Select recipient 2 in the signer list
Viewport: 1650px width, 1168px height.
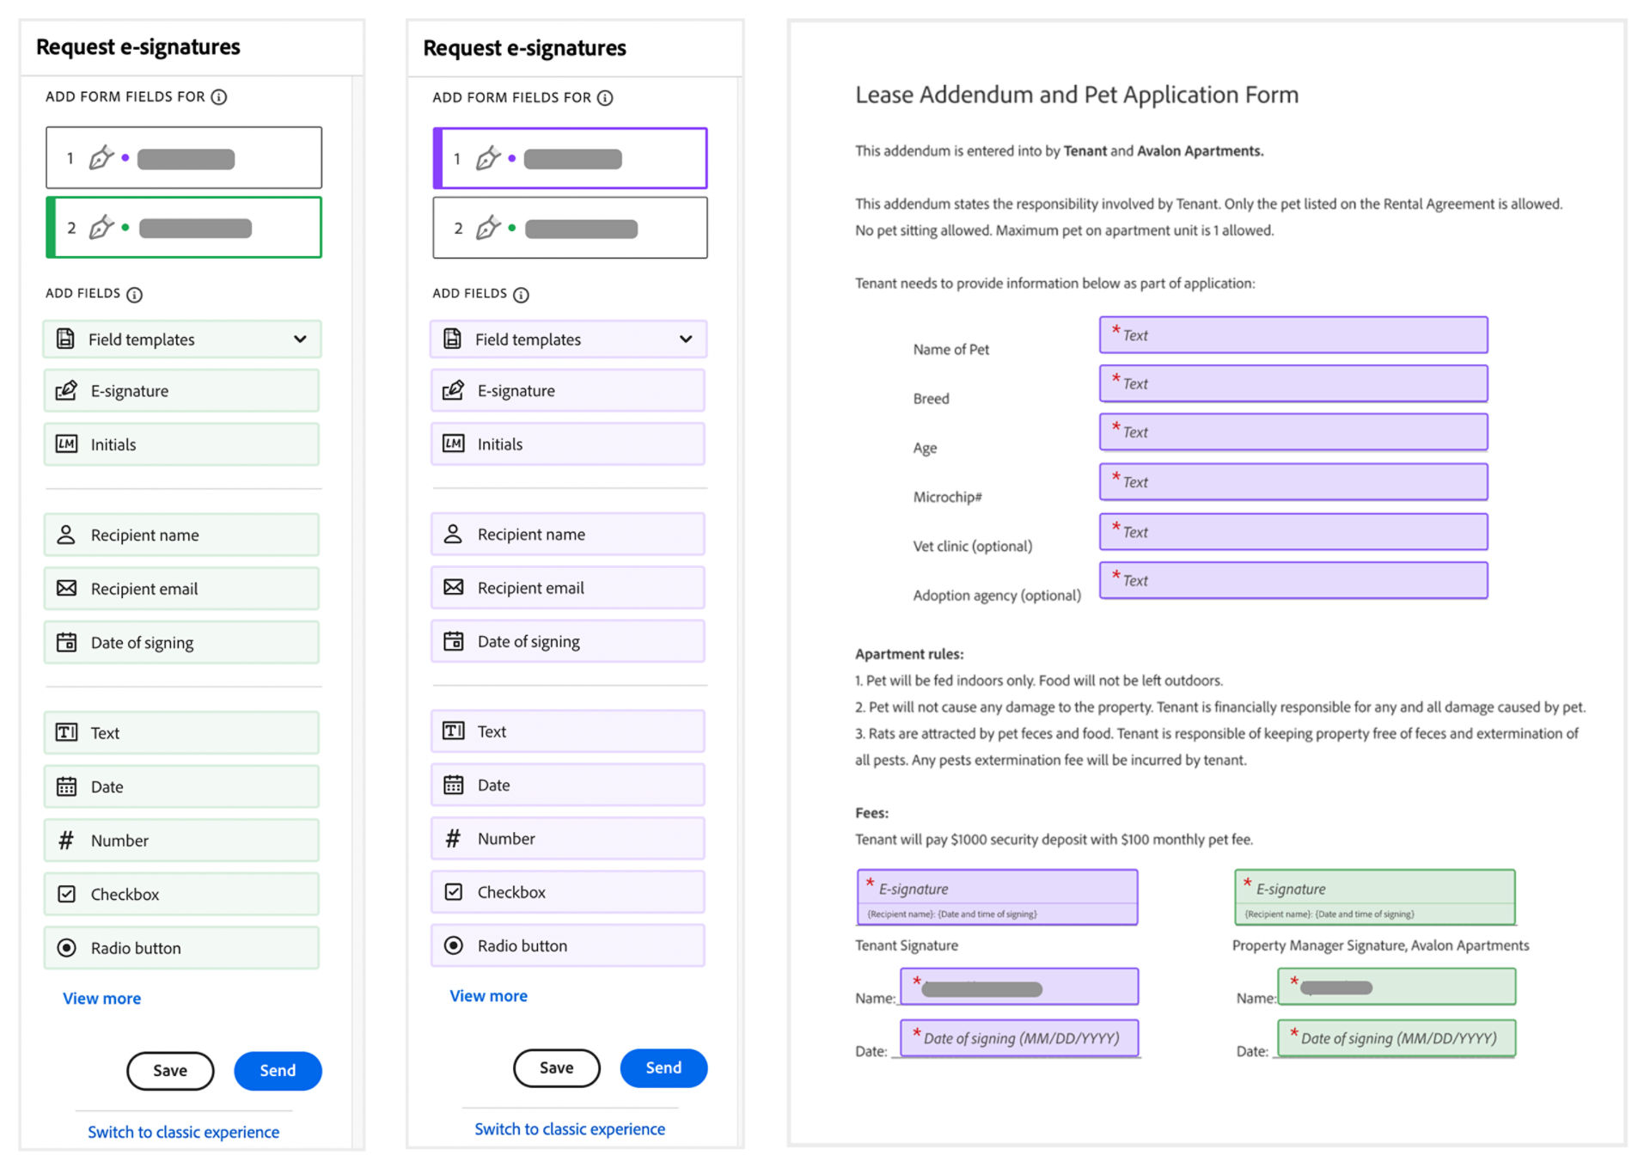click(183, 228)
